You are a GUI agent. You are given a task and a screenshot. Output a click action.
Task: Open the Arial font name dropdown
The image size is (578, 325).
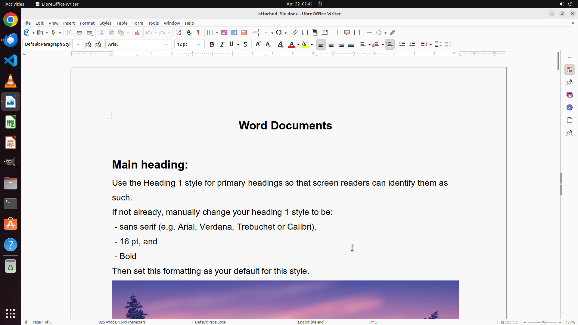pos(166,44)
